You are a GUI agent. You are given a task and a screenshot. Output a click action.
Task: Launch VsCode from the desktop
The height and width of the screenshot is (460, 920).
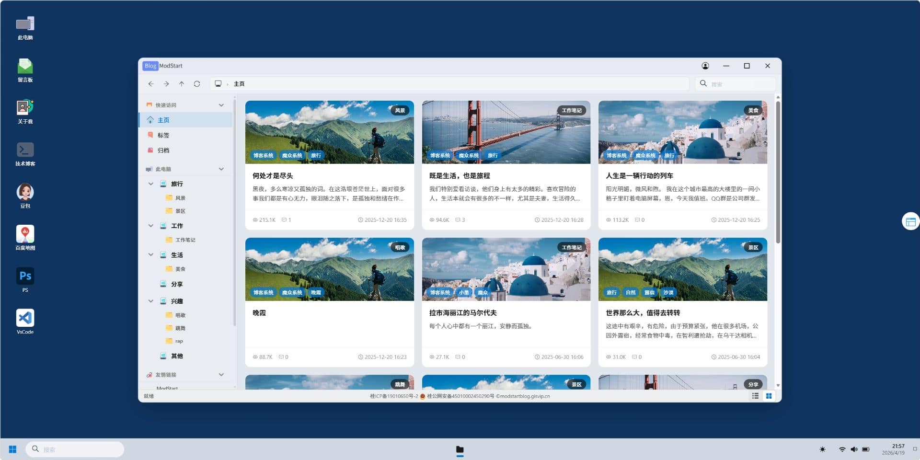[25, 321]
